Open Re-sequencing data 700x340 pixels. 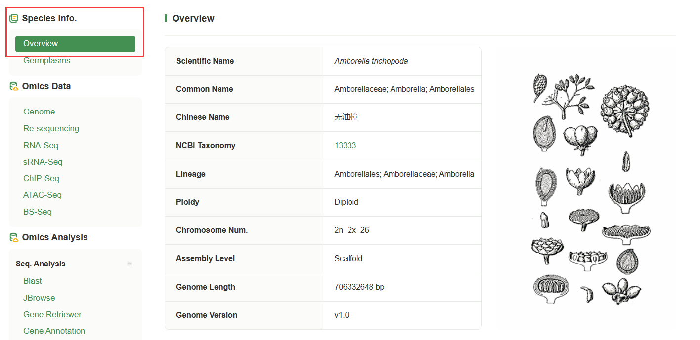[x=51, y=128]
